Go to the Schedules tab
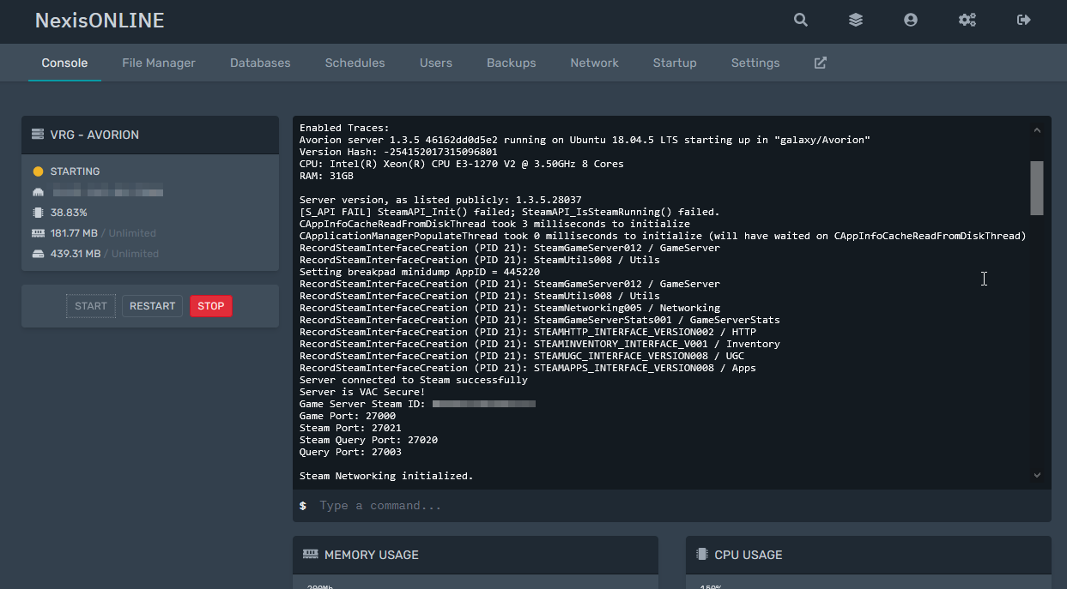The image size is (1067, 589). (x=355, y=63)
